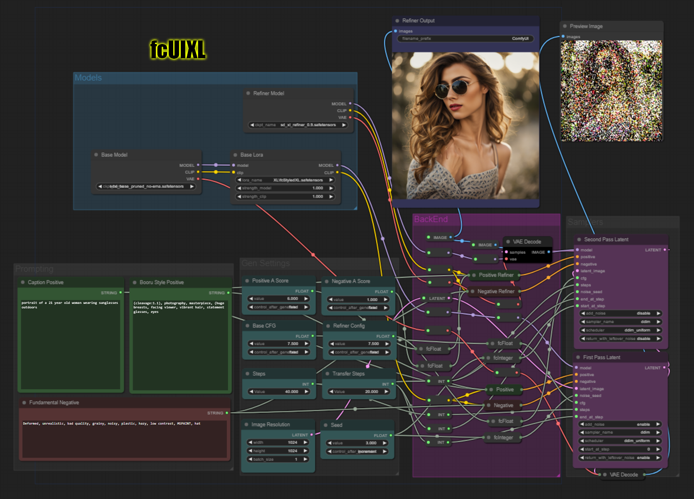The height and width of the screenshot is (499, 694).
Task: Open control_after_generate option in Negative A Score
Action: [358, 308]
